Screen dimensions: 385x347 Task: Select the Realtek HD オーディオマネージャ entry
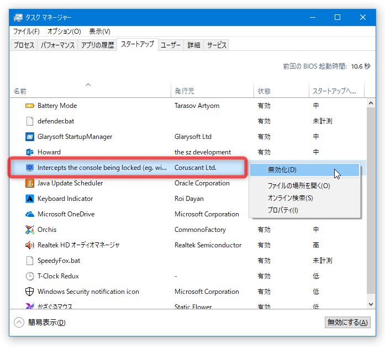pyautogui.click(x=78, y=245)
